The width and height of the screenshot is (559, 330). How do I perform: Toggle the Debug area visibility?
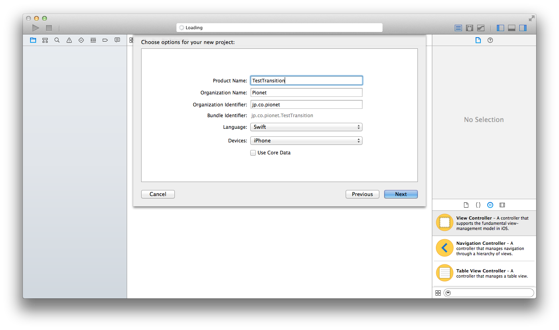click(512, 28)
